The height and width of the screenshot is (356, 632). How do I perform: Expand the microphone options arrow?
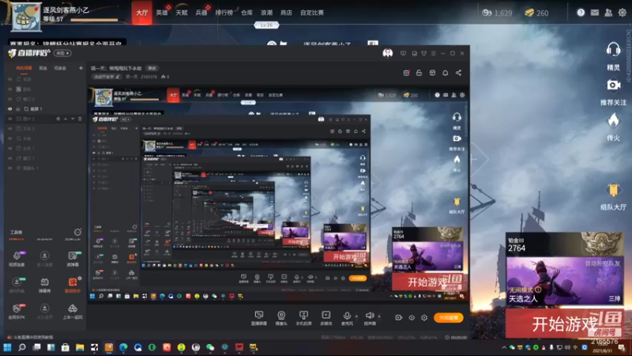coord(356,316)
